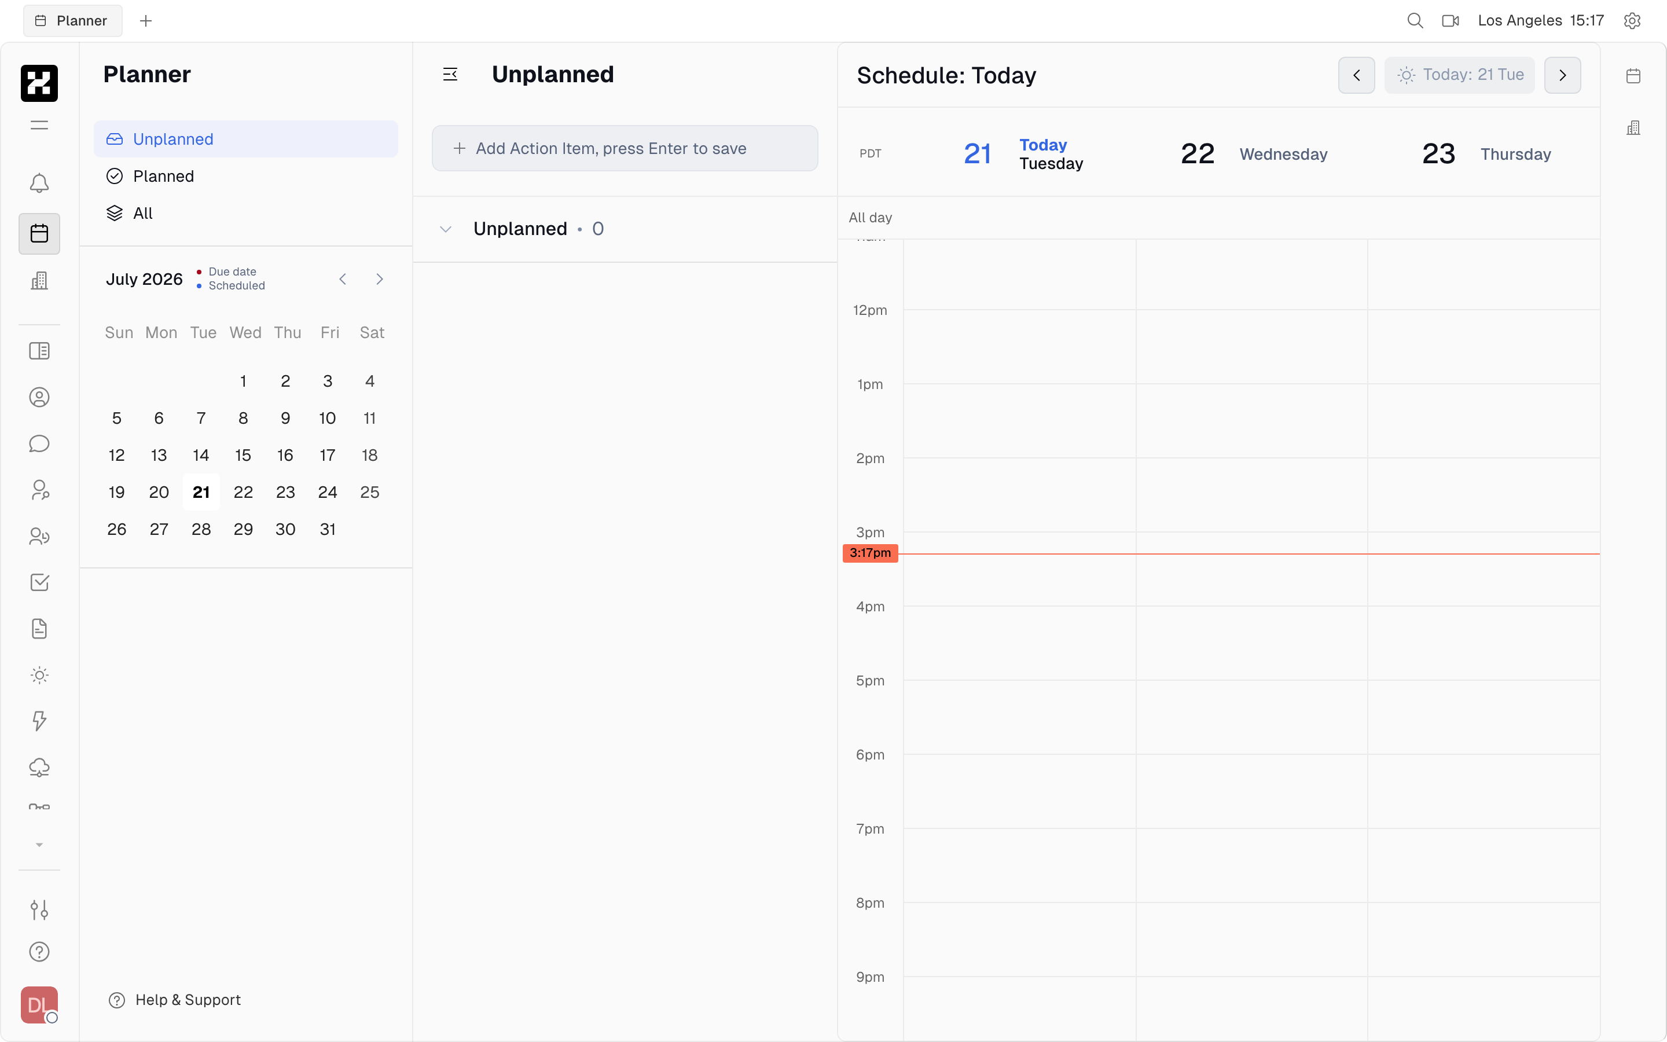This screenshot has width=1667, height=1042.
Task: Open the sun icon in left sidebar
Action: (39, 676)
